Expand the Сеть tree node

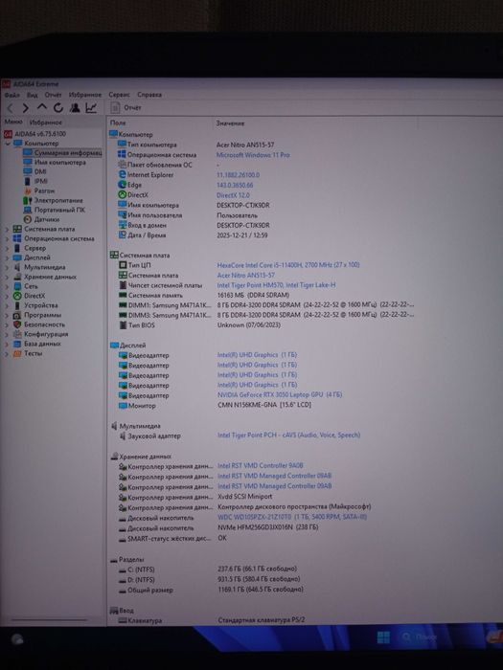7,286
